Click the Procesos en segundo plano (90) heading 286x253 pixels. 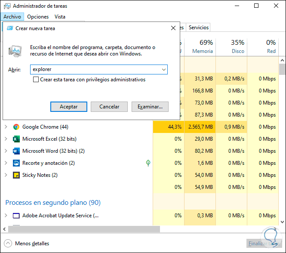[53, 202]
